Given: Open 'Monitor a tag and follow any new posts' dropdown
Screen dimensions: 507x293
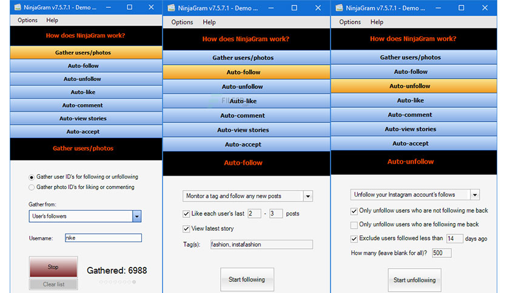Looking at the screenshot, I should pos(308,196).
